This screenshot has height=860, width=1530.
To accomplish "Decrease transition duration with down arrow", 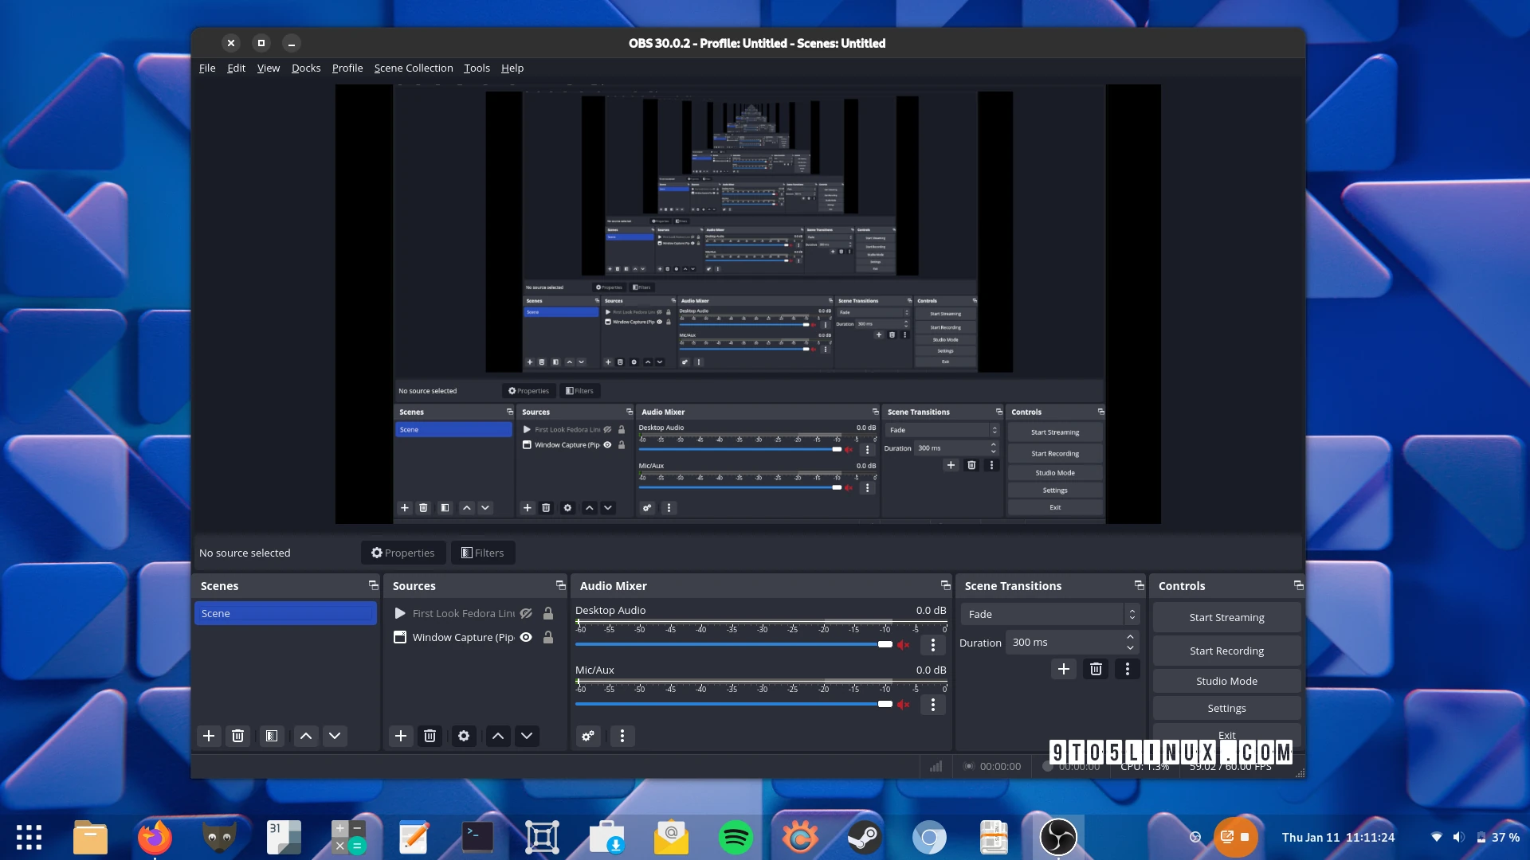I will point(1130,647).
